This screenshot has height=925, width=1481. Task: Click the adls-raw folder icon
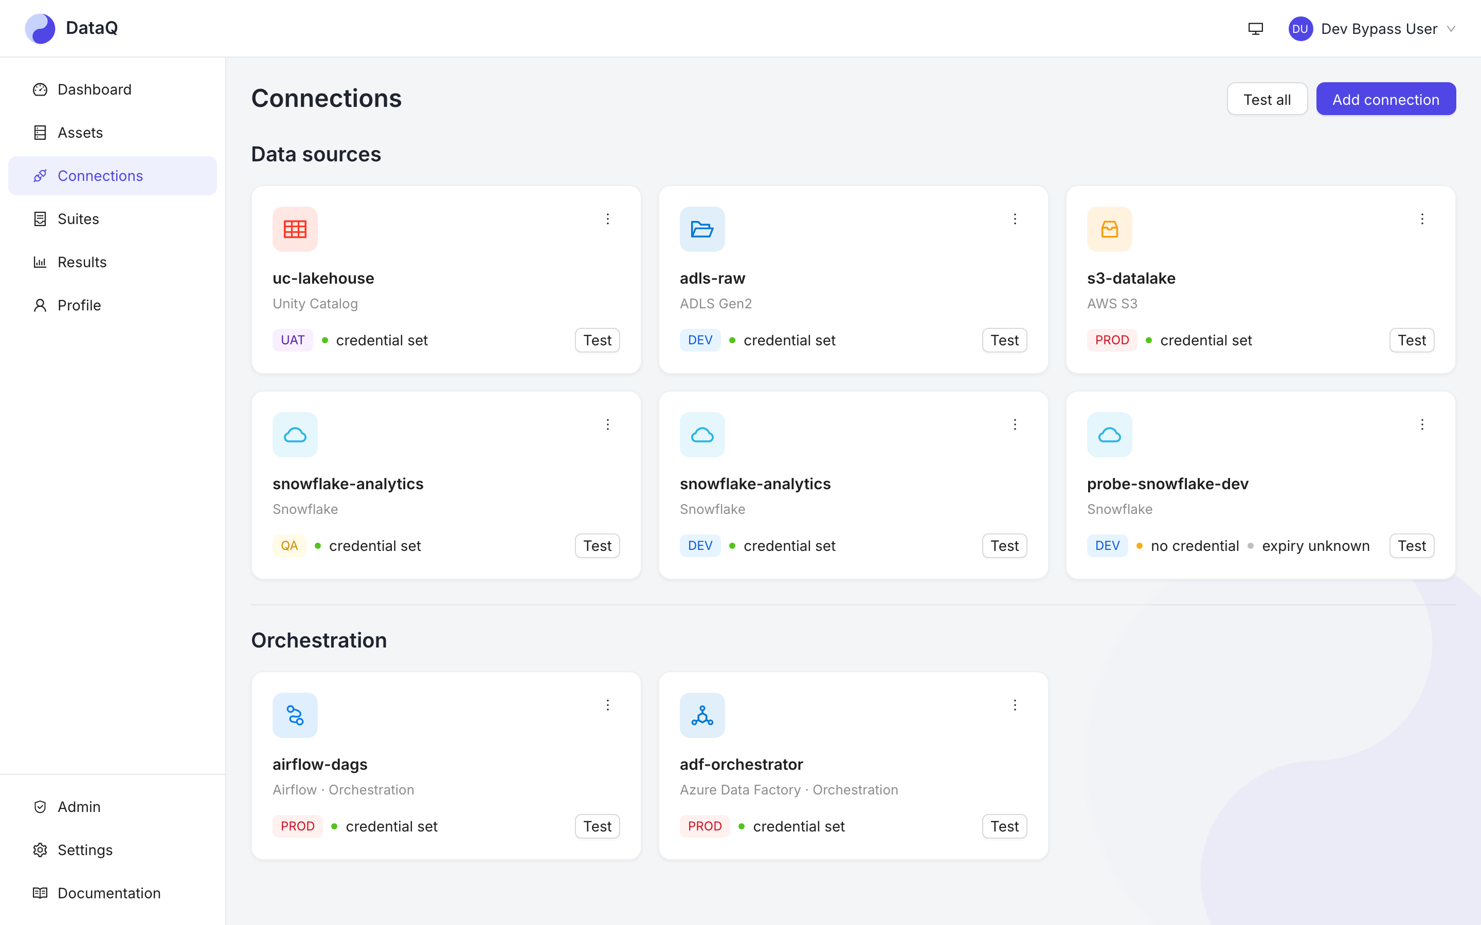[x=702, y=229]
